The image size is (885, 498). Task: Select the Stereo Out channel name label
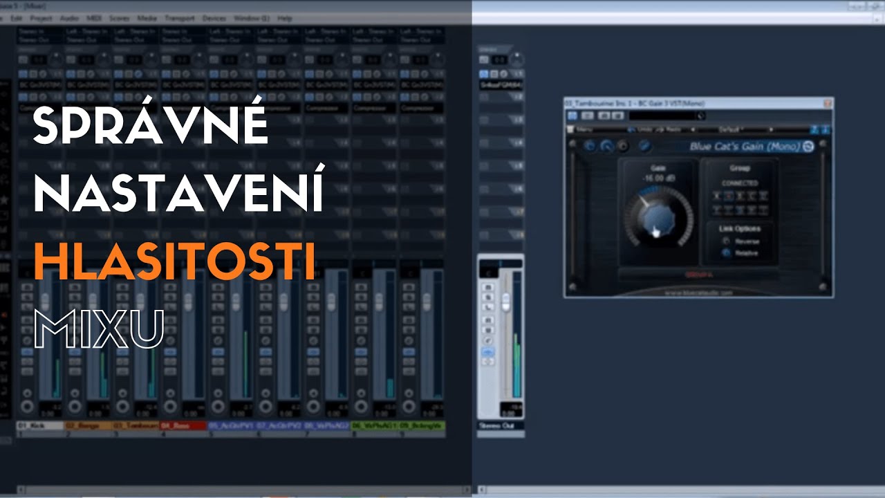click(x=501, y=425)
